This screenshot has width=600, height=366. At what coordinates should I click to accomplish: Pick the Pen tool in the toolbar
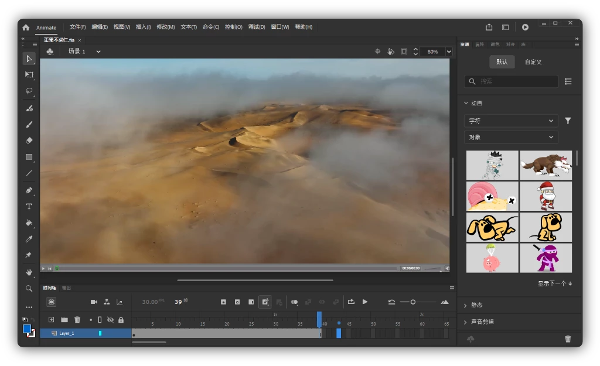click(29, 190)
